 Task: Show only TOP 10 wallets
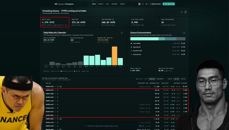[x=169, y=79]
